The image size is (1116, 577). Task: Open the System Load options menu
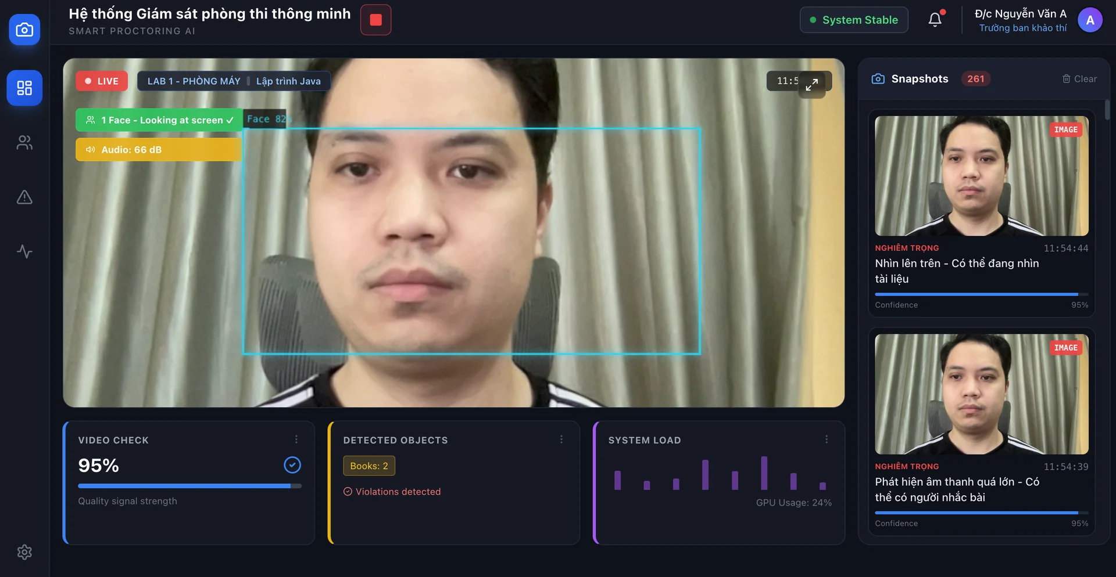point(826,439)
